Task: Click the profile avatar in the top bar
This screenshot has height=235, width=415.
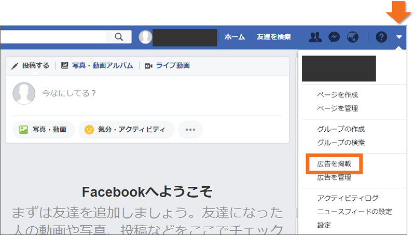Action: pyautogui.click(x=145, y=37)
